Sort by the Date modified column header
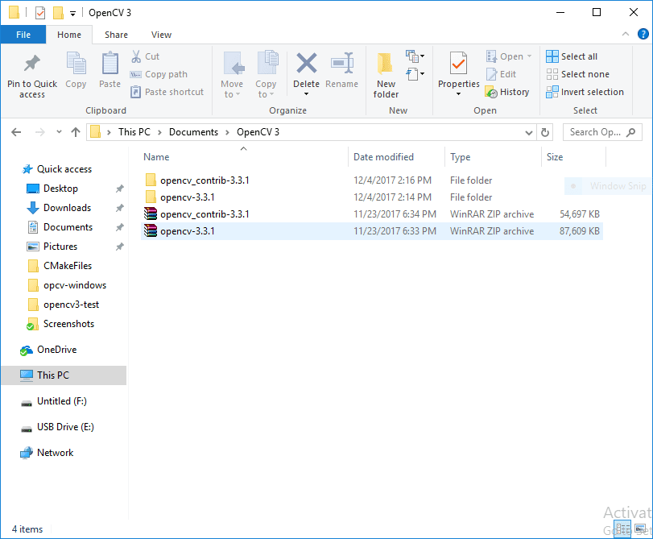This screenshot has height=539, width=653. (x=396, y=157)
